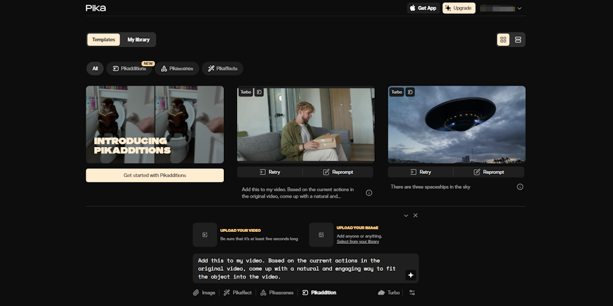Image resolution: width=613 pixels, height=306 pixels.
Task: Click the Pika logo
Action: point(96,8)
